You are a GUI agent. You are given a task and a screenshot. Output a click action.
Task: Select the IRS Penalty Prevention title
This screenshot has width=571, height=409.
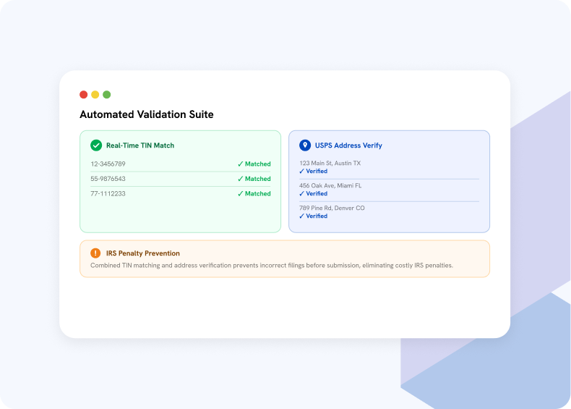pos(143,253)
